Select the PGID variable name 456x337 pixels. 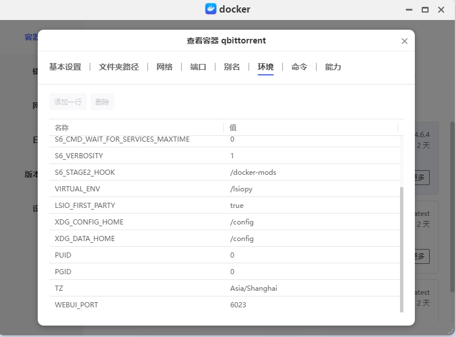pos(63,272)
